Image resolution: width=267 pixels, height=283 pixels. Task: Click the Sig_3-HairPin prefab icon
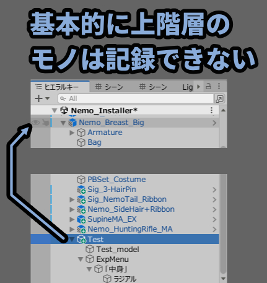pos(81,189)
